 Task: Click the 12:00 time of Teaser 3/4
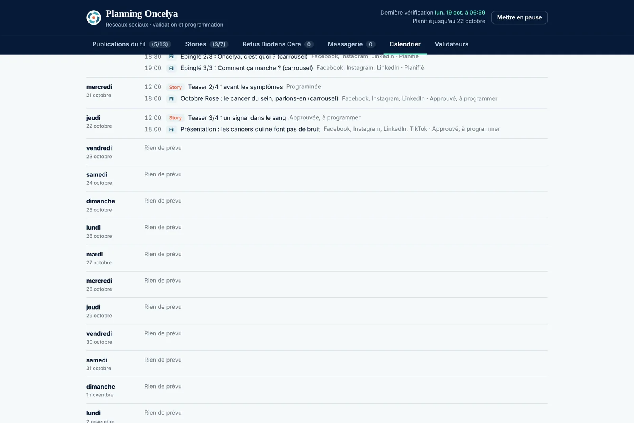[x=153, y=118]
